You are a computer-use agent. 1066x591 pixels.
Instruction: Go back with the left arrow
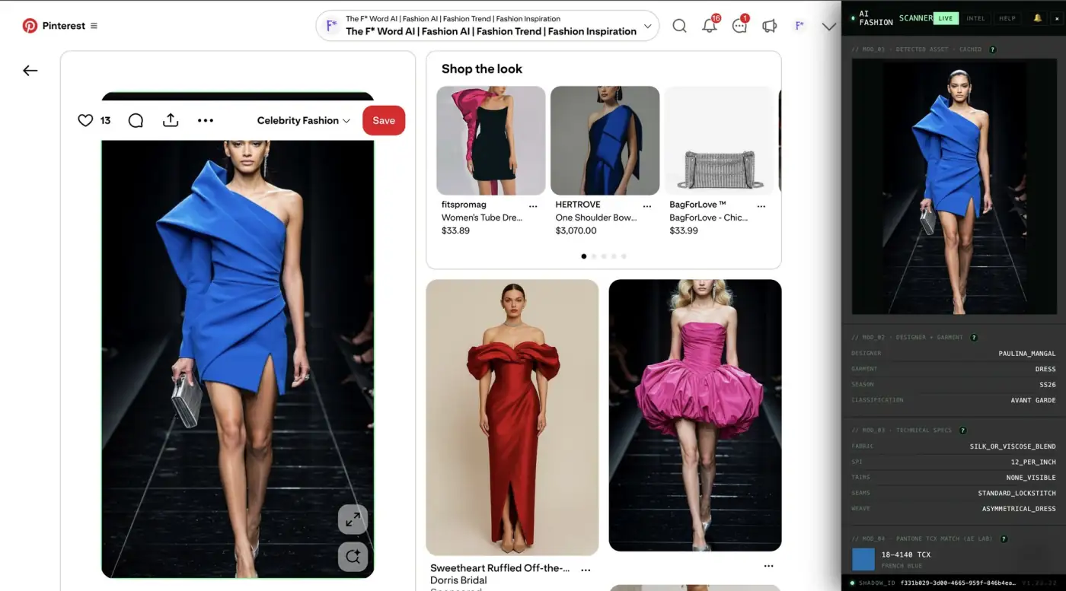pos(30,71)
